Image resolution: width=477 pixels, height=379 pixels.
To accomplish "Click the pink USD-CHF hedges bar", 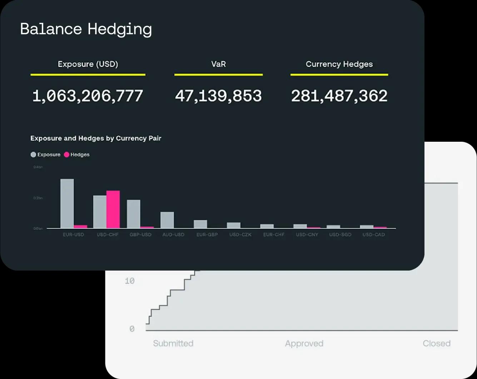I will (x=113, y=209).
